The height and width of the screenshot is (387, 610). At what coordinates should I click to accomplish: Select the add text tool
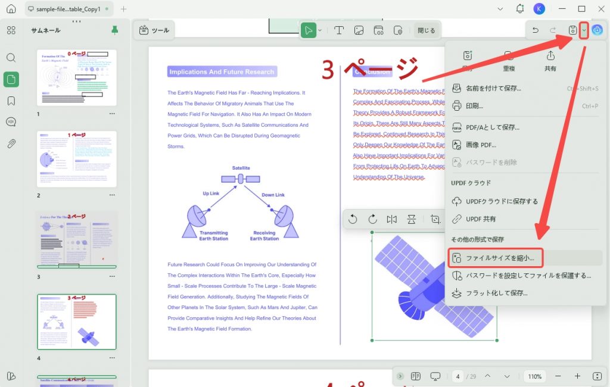tap(339, 30)
